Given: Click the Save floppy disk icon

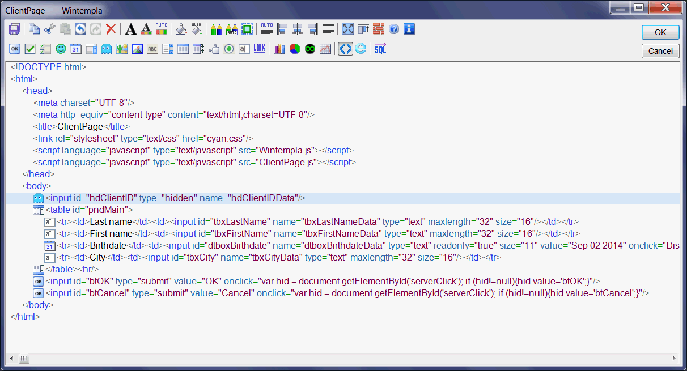Looking at the screenshot, I should tap(15, 29).
